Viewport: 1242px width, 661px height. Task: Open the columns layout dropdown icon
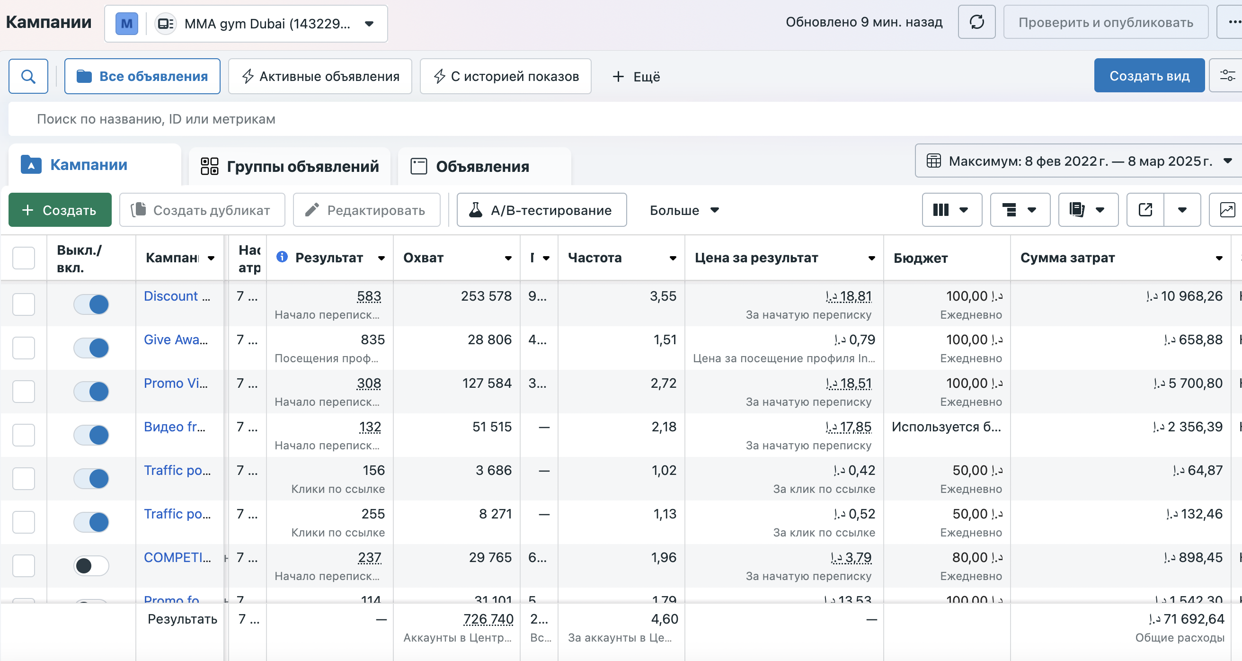tap(952, 210)
